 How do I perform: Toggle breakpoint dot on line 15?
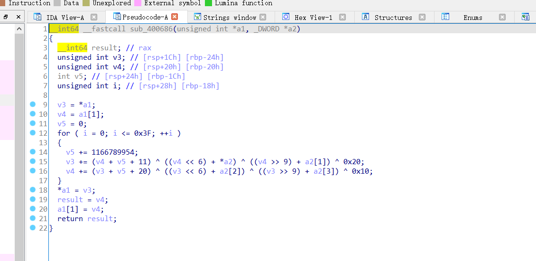[x=33, y=161]
